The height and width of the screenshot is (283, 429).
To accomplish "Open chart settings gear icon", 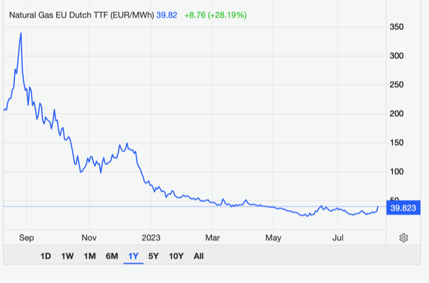I will point(404,238).
